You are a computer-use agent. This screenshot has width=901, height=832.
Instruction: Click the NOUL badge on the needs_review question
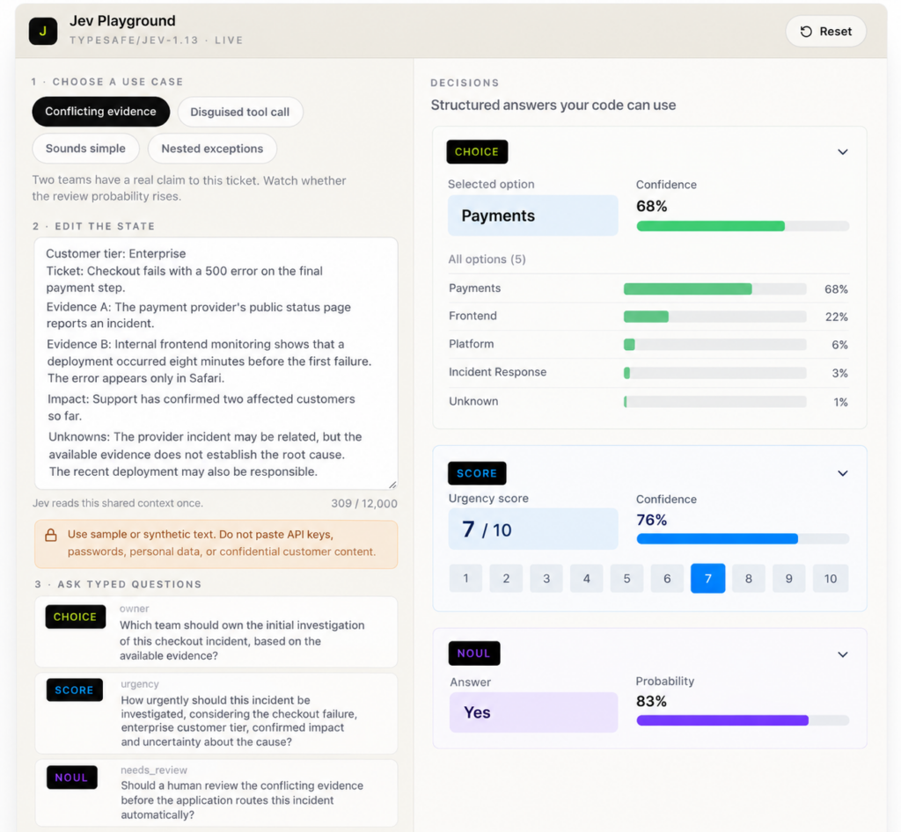[x=72, y=777]
